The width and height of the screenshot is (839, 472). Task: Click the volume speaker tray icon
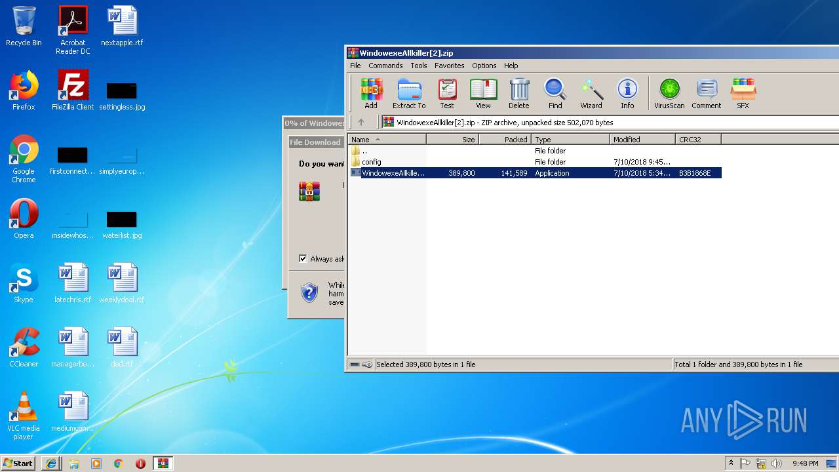click(x=777, y=463)
